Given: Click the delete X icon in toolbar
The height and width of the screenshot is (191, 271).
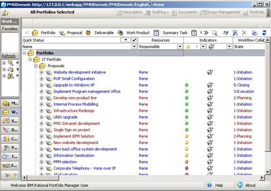Looking at the screenshot, I should (244, 33).
